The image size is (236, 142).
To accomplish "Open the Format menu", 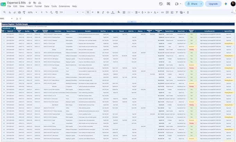I will point(38,6).
